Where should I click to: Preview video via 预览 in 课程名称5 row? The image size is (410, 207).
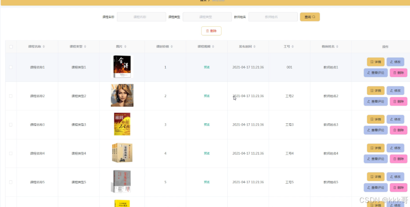[x=207, y=182]
